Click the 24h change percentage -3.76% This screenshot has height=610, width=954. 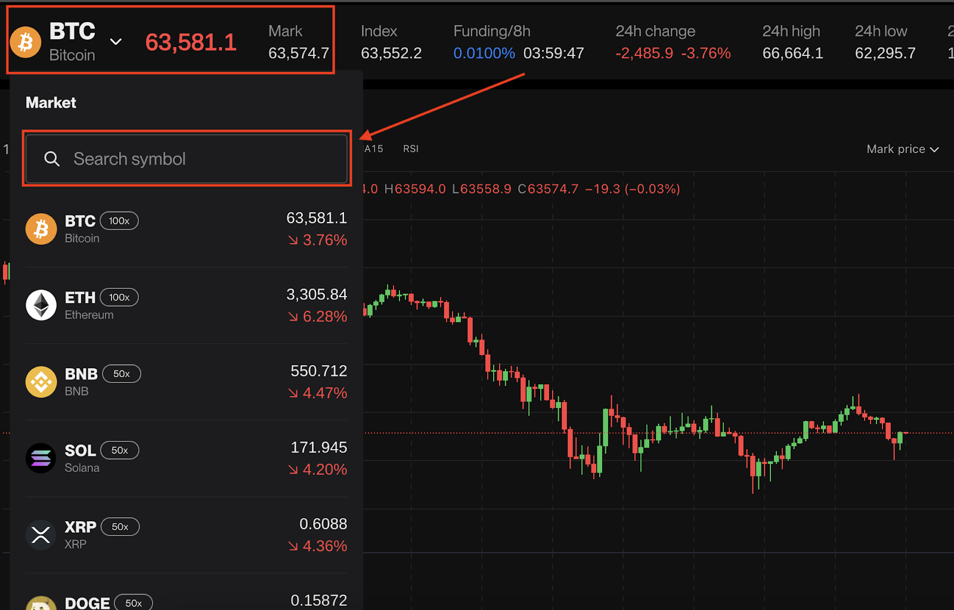point(706,53)
